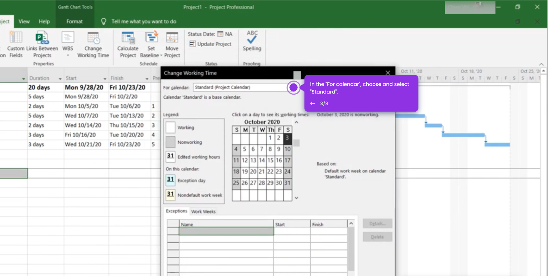Open Set Baseline button
Viewport: 548px width, 276px height.
(151, 44)
